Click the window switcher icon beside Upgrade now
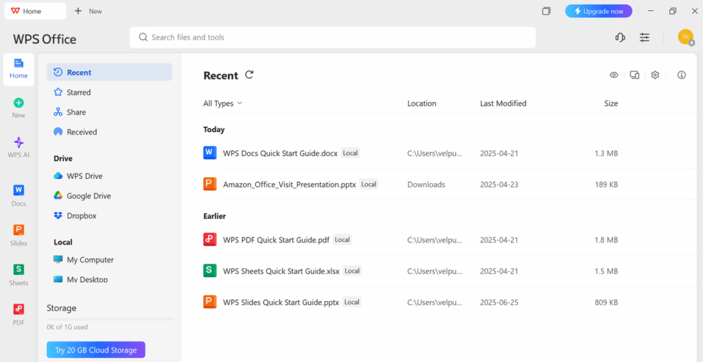 click(x=546, y=11)
